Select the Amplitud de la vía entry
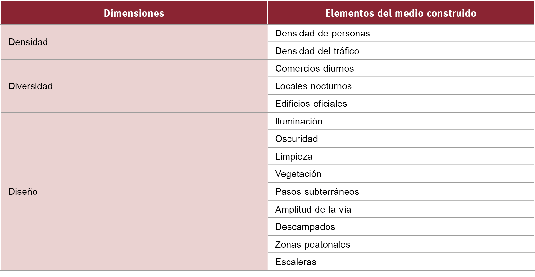The height and width of the screenshot is (277, 535). click(313, 209)
